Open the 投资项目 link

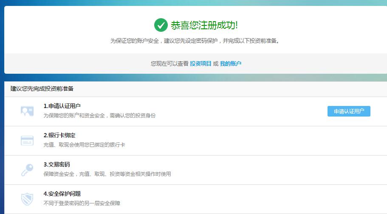(201, 64)
